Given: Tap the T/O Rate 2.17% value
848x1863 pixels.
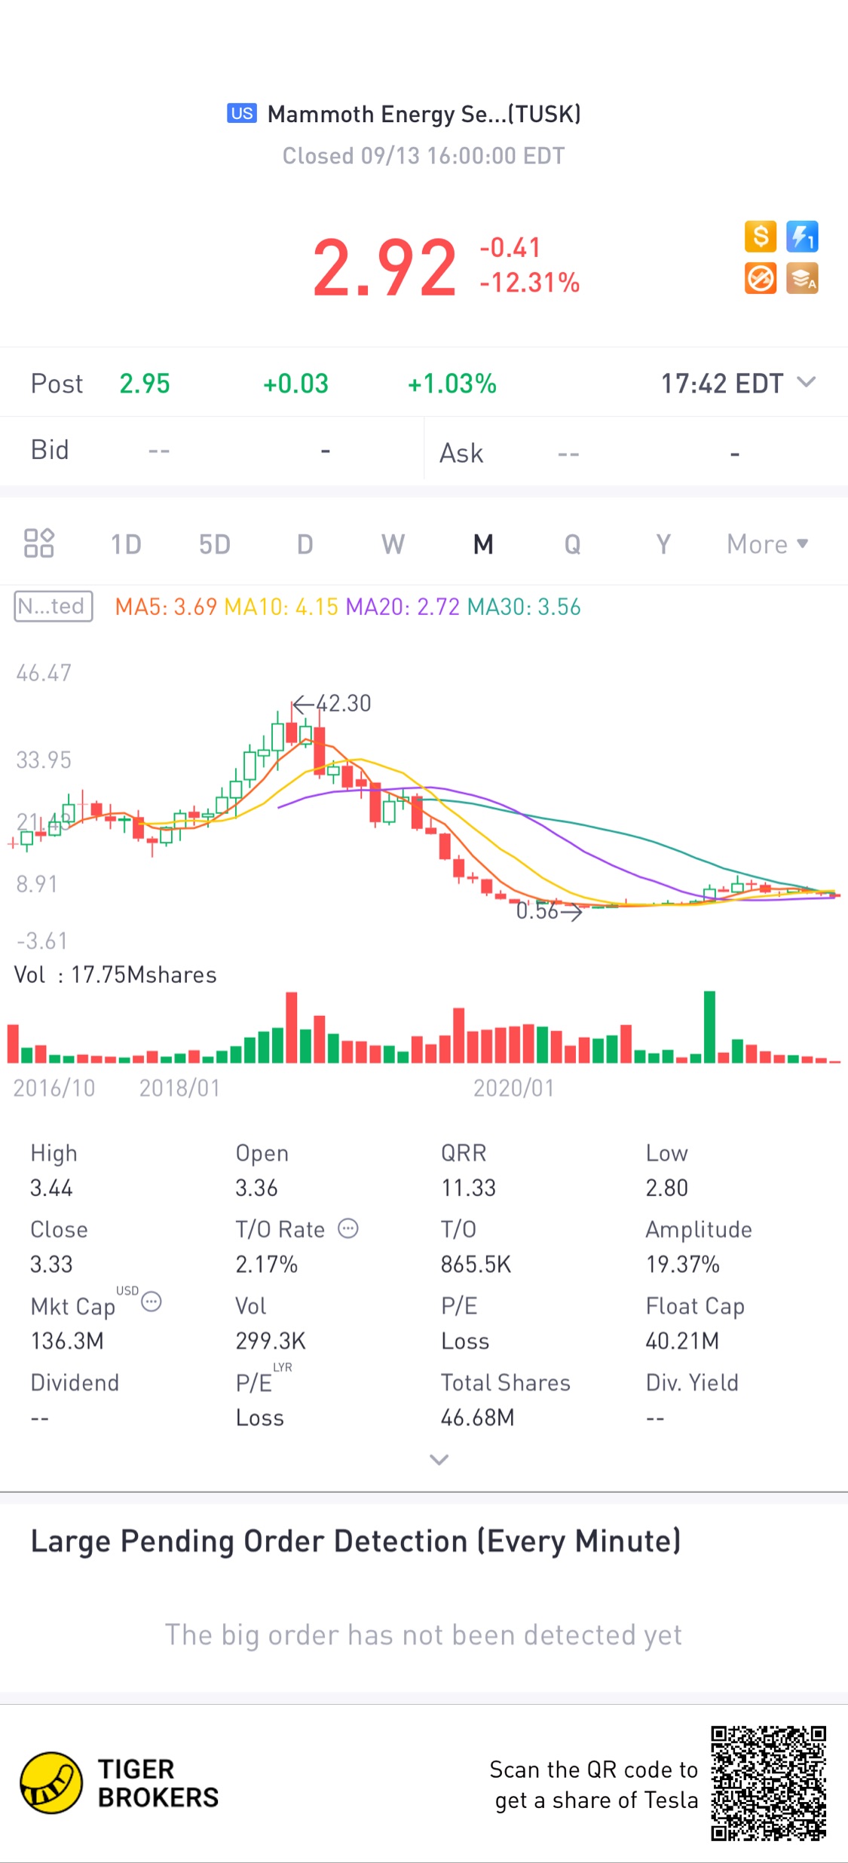Looking at the screenshot, I should tap(267, 1264).
